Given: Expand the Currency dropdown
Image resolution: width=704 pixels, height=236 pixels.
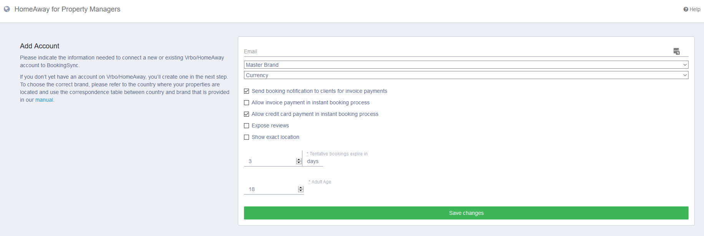Looking at the screenshot, I should pos(466,75).
